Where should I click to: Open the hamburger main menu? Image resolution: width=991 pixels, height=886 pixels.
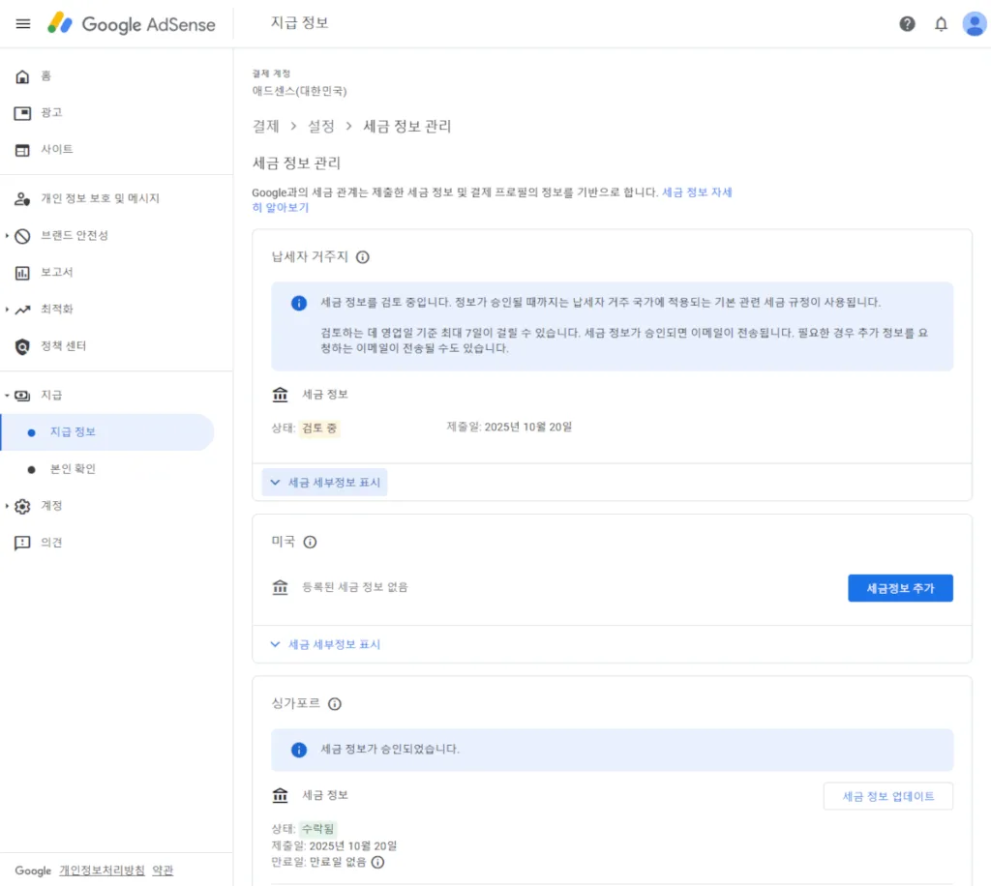tap(23, 24)
